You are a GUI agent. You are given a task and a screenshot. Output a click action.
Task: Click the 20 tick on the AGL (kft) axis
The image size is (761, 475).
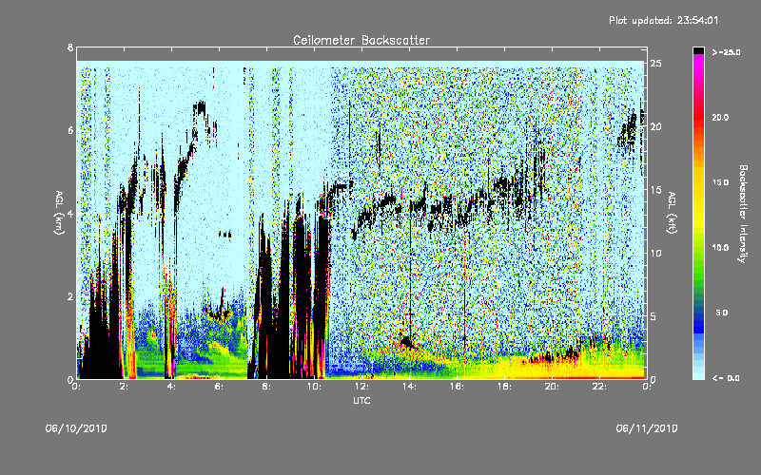coord(656,126)
